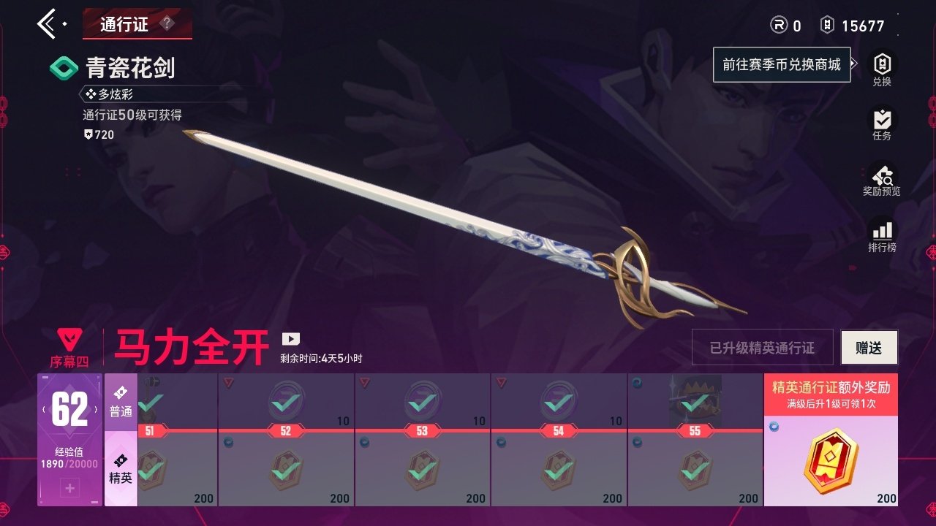Expand the 多炫彩 chroma options
936x526 pixels.
pyautogui.click(x=110, y=94)
